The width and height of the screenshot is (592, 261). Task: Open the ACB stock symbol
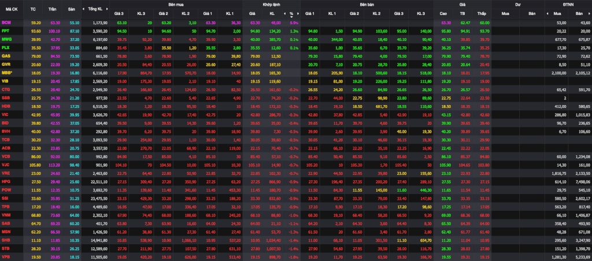tap(6, 147)
